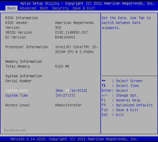
Task: Click the Enter: Select hint
Action: tap(115, 91)
